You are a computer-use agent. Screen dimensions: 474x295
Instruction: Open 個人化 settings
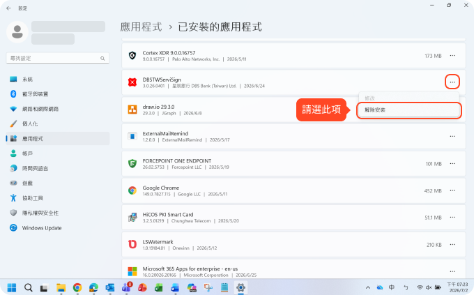tap(57, 123)
